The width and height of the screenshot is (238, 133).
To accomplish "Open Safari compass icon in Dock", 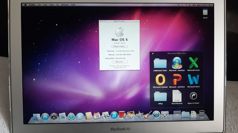I will pyautogui.click(x=71, y=116).
